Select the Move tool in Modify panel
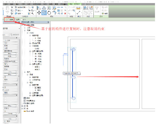157x125 pixels. [x=39, y=12]
